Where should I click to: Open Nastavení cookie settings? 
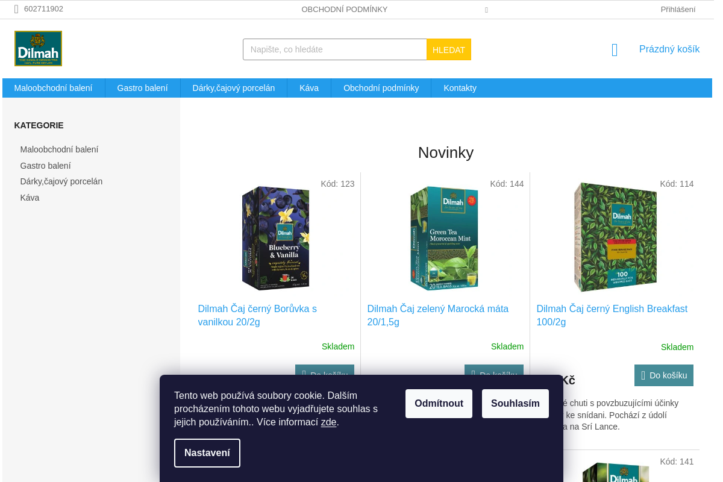pos(207,453)
